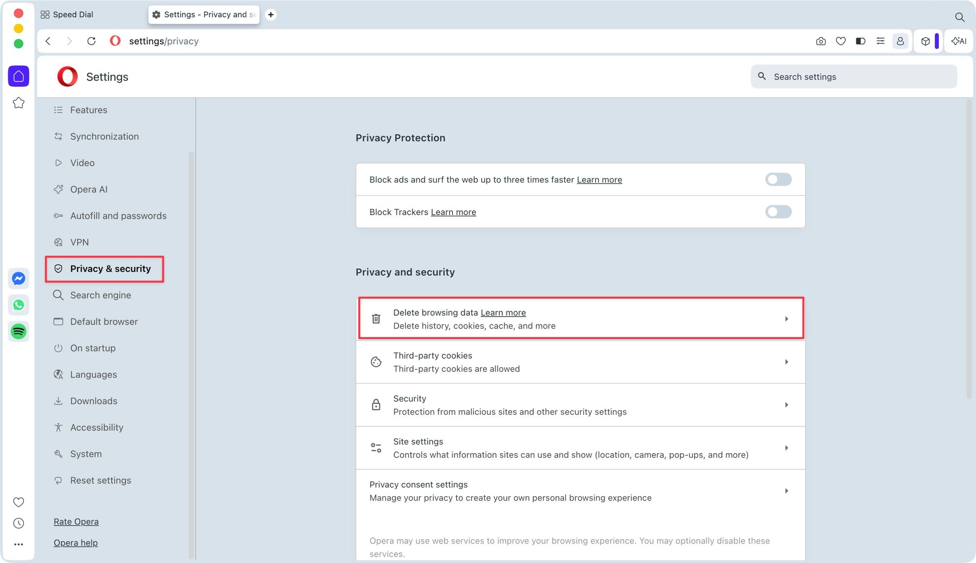Open Default browser settings section
This screenshot has height=563, width=976.
tap(103, 322)
